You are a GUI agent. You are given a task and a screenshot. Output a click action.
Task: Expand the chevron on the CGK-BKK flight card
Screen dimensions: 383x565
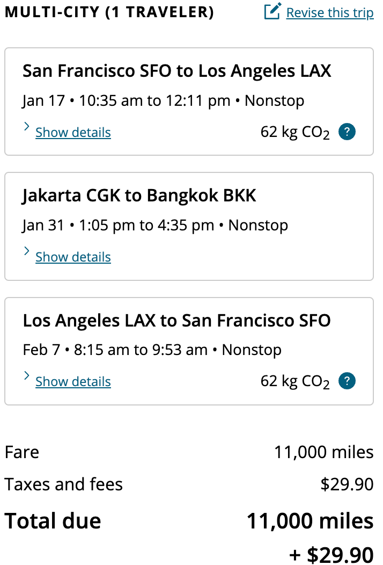click(26, 251)
